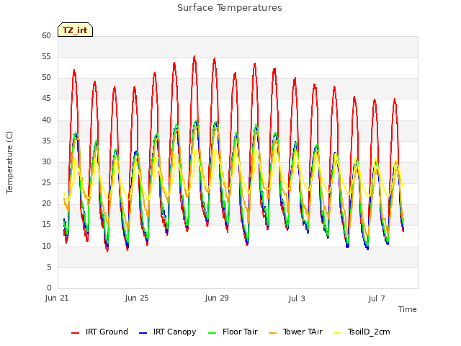Image resolution: width=461 pixels, height=346 pixels.
Task: Click the 15 y-axis tick label
Action: [x=46, y=225]
